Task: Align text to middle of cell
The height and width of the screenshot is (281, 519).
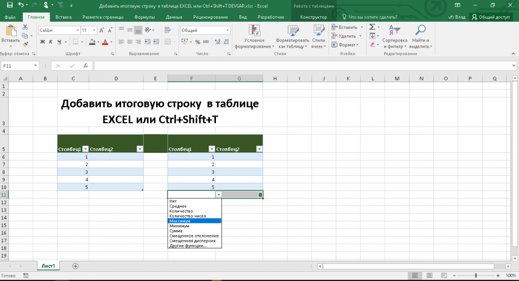Action: tap(130, 30)
